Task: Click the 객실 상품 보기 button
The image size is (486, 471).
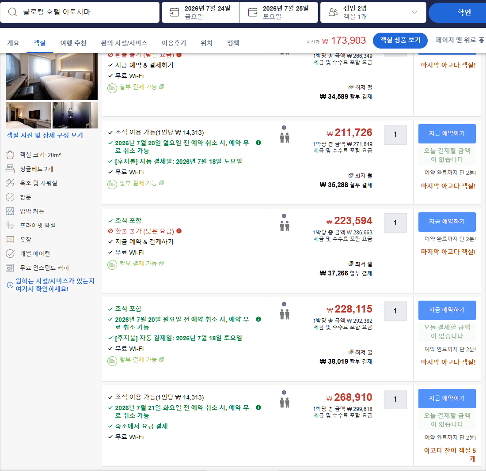Action: (400, 40)
